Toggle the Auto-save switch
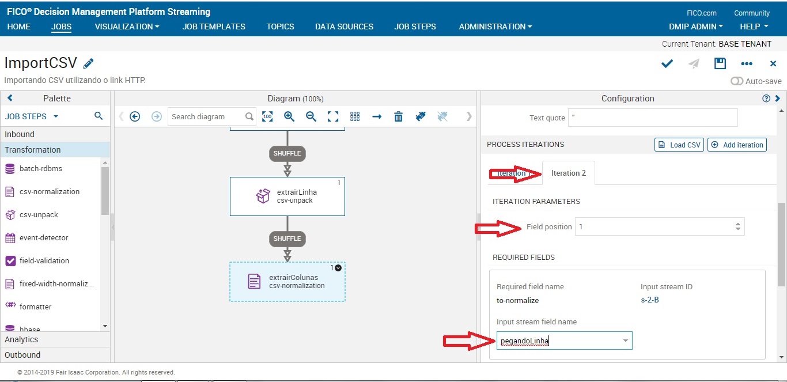 pyautogui.click(x=737, y=81)
